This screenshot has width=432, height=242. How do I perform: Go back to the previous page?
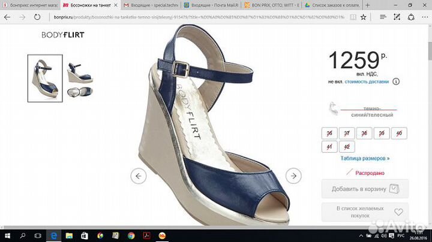coord(7,17)
